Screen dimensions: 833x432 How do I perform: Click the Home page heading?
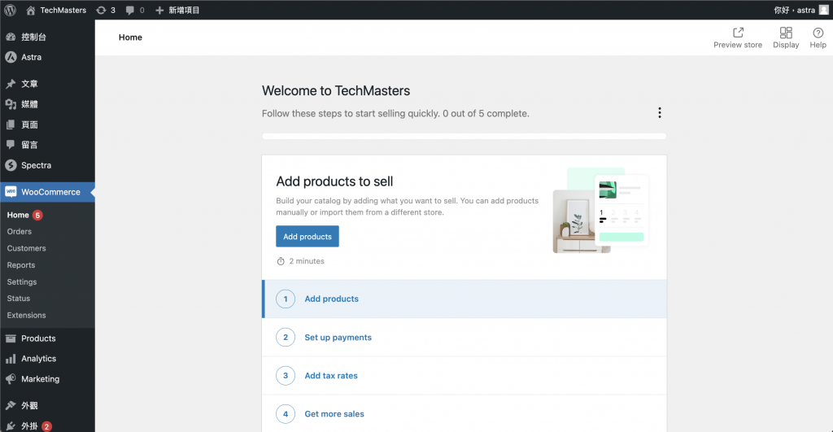point(130,37)
